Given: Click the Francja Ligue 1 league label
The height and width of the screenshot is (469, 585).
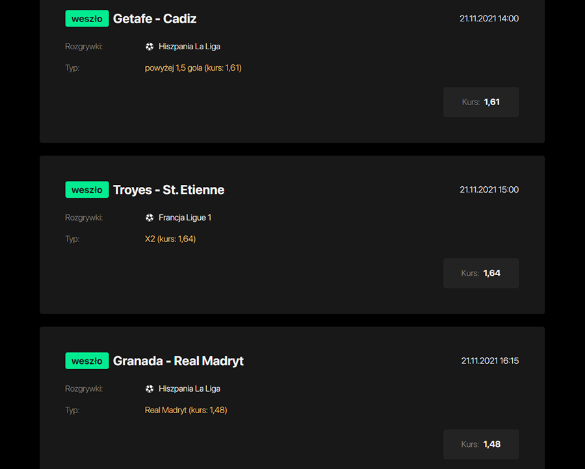Looking at the screenshot, I should coord(185,218).
